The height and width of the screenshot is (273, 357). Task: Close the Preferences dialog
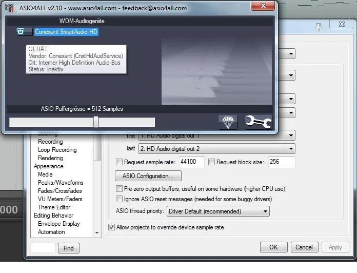point(342,24)
